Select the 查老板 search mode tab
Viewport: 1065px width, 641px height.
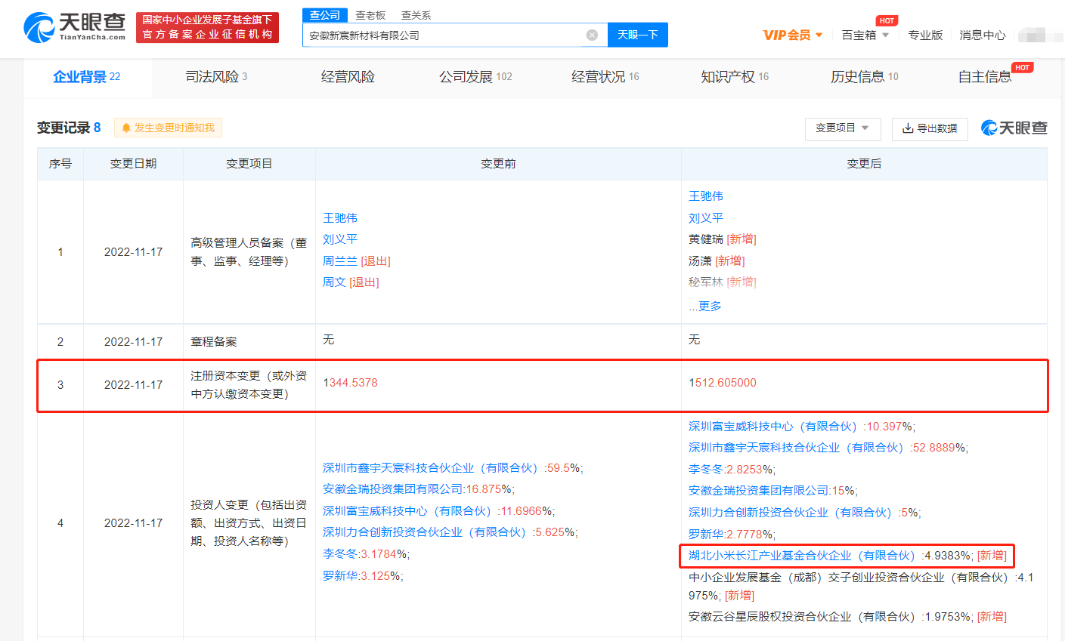[x=370, y=15]
